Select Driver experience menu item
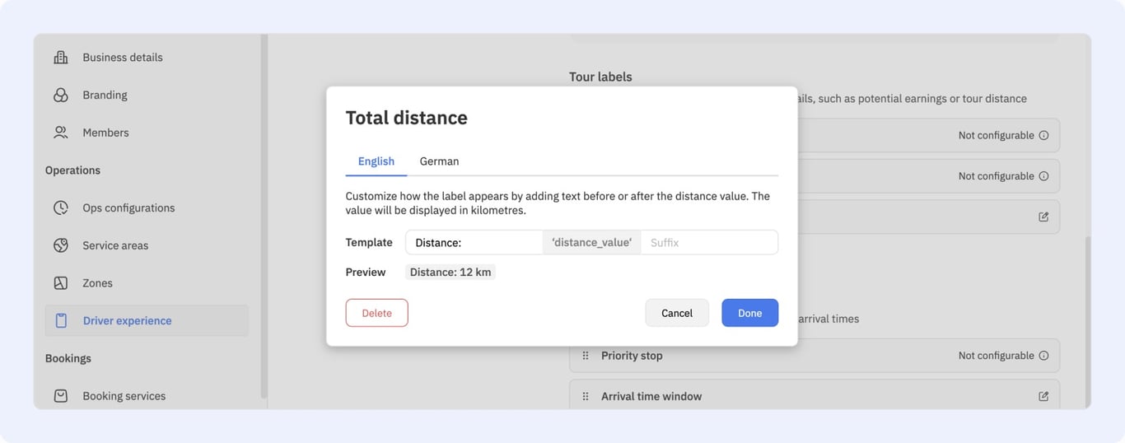The height and width of the screenshot is (443, 1125). [x=147, y=321]
